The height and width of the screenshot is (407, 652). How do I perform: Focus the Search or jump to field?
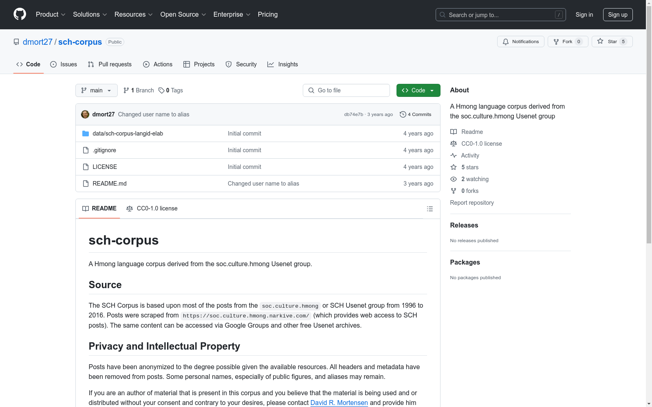500,15
